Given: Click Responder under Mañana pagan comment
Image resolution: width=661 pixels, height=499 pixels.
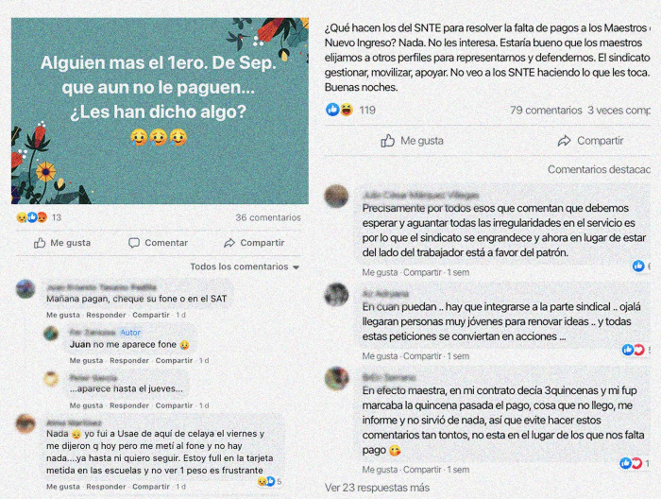Looking at the screenshot, I should [106, 315].
